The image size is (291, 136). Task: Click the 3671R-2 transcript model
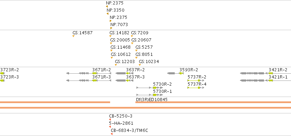pos(89,73)
